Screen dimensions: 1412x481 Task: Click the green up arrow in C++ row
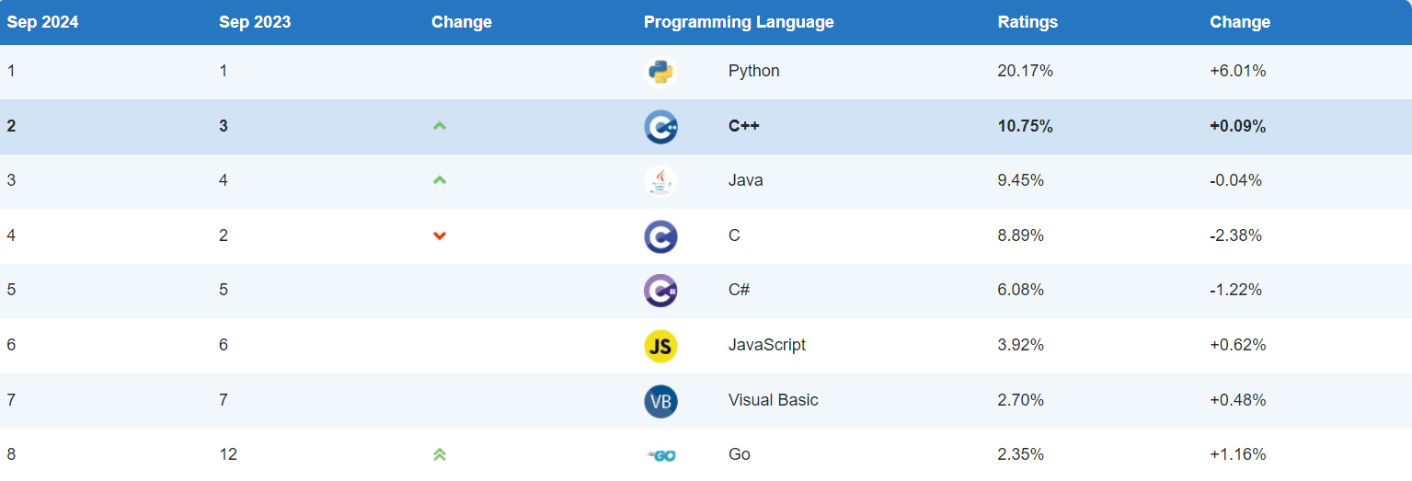440,127
